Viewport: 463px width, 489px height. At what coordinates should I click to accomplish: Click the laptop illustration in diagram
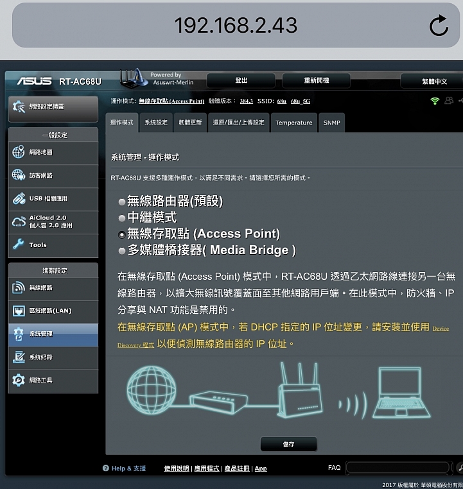click(x=401, y=393)
